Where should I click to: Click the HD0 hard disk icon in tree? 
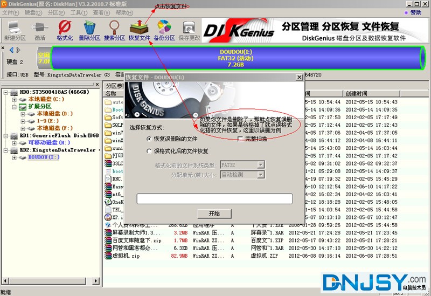14,92
